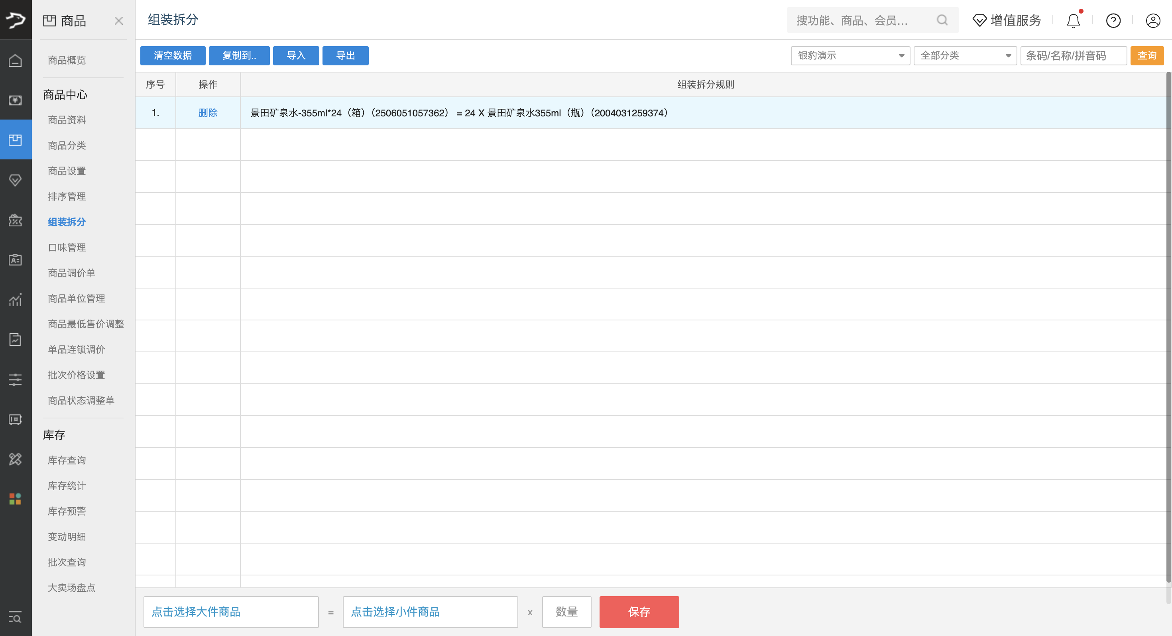The image size is (1172, 636).
Task: Open the user account profile icon
Action: point(1152,20)
